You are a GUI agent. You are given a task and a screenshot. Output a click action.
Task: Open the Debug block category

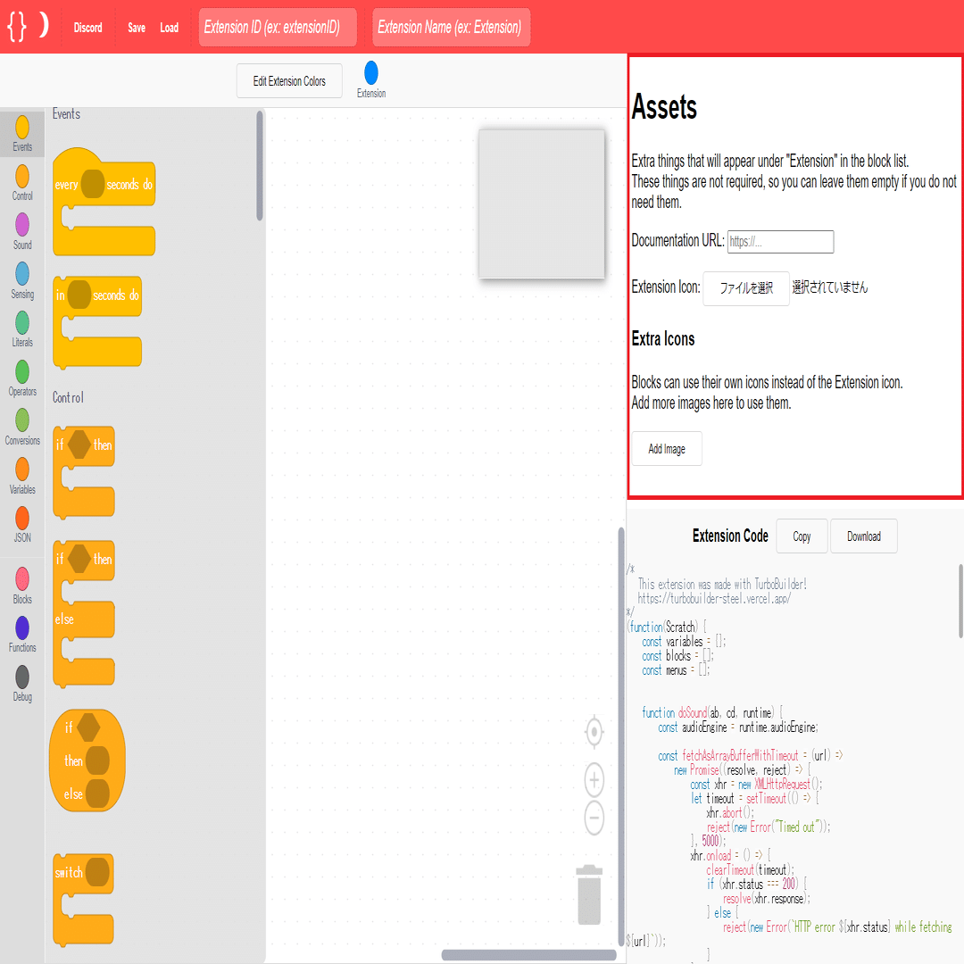(x=22, y=683)
